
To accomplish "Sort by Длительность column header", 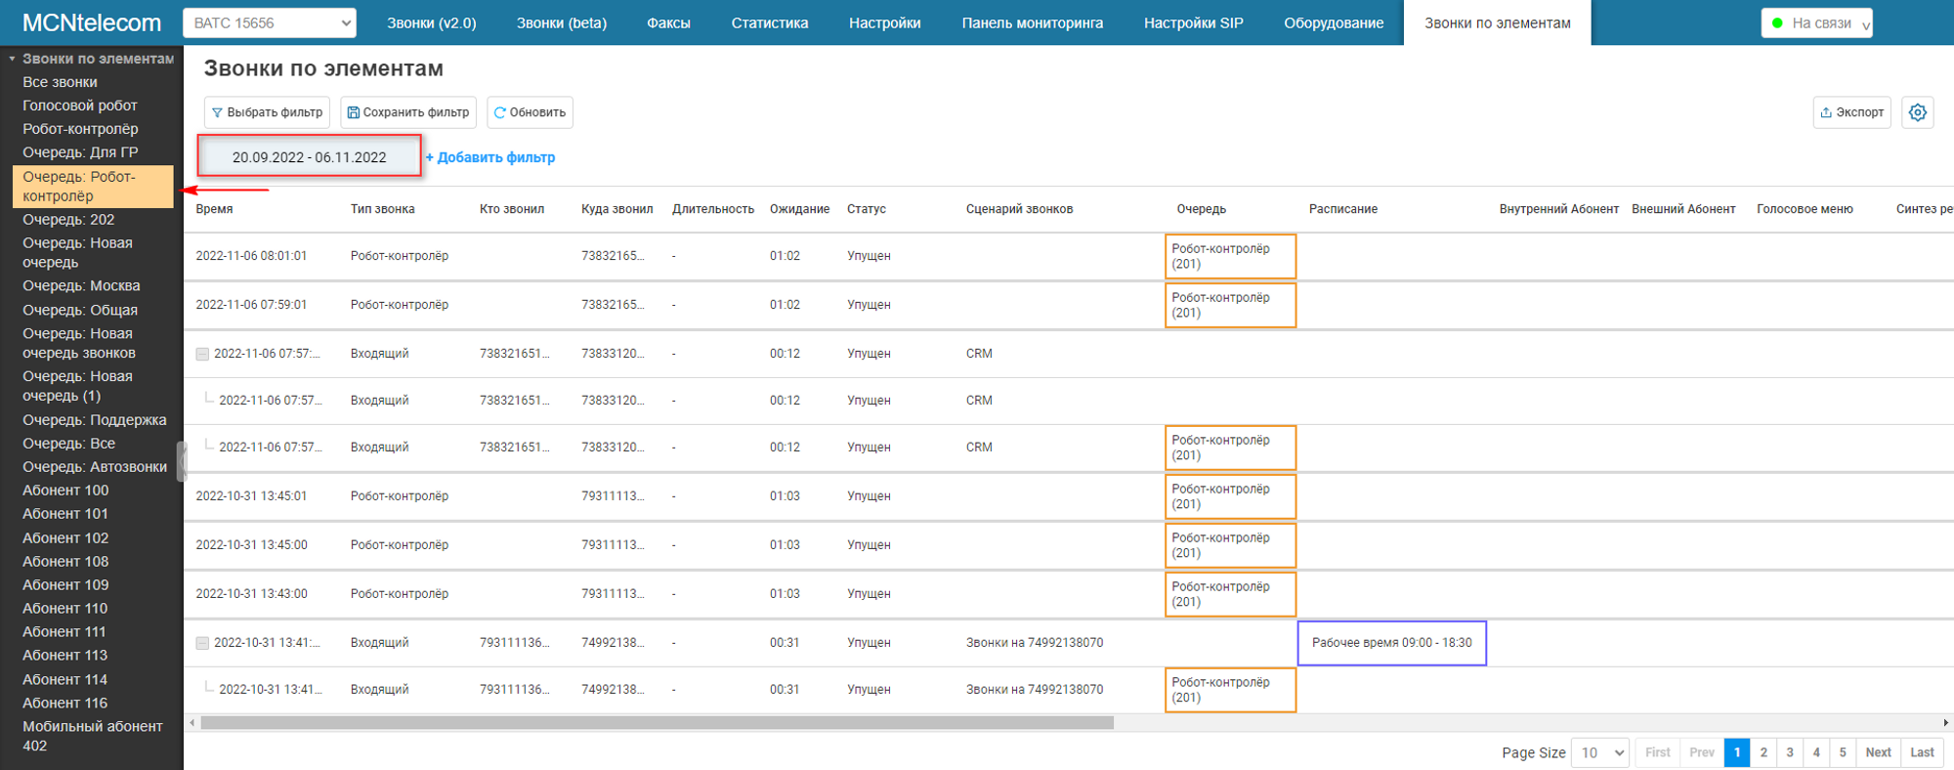I will 713,209.
